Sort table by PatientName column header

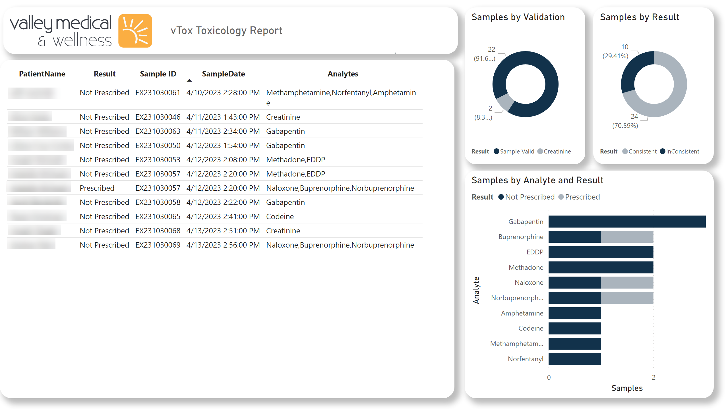[x=42, y=74]
